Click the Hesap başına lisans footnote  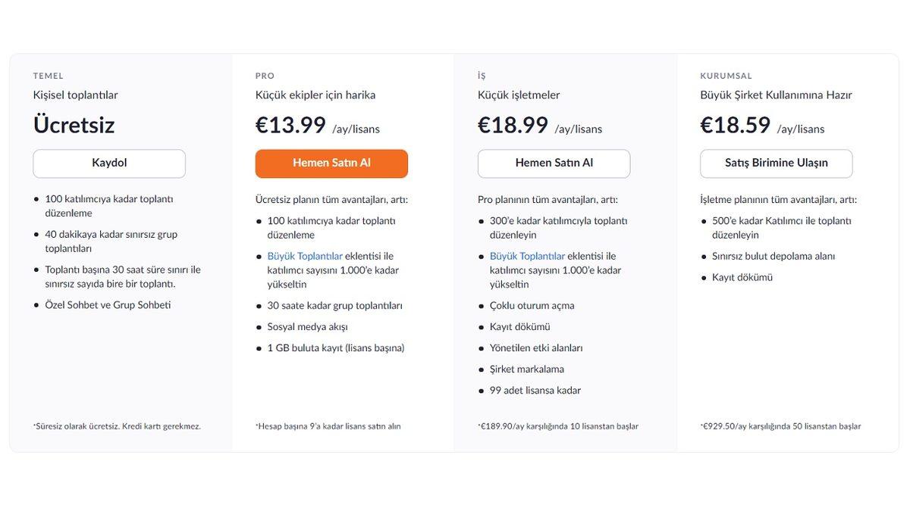(x=329, y=425)
